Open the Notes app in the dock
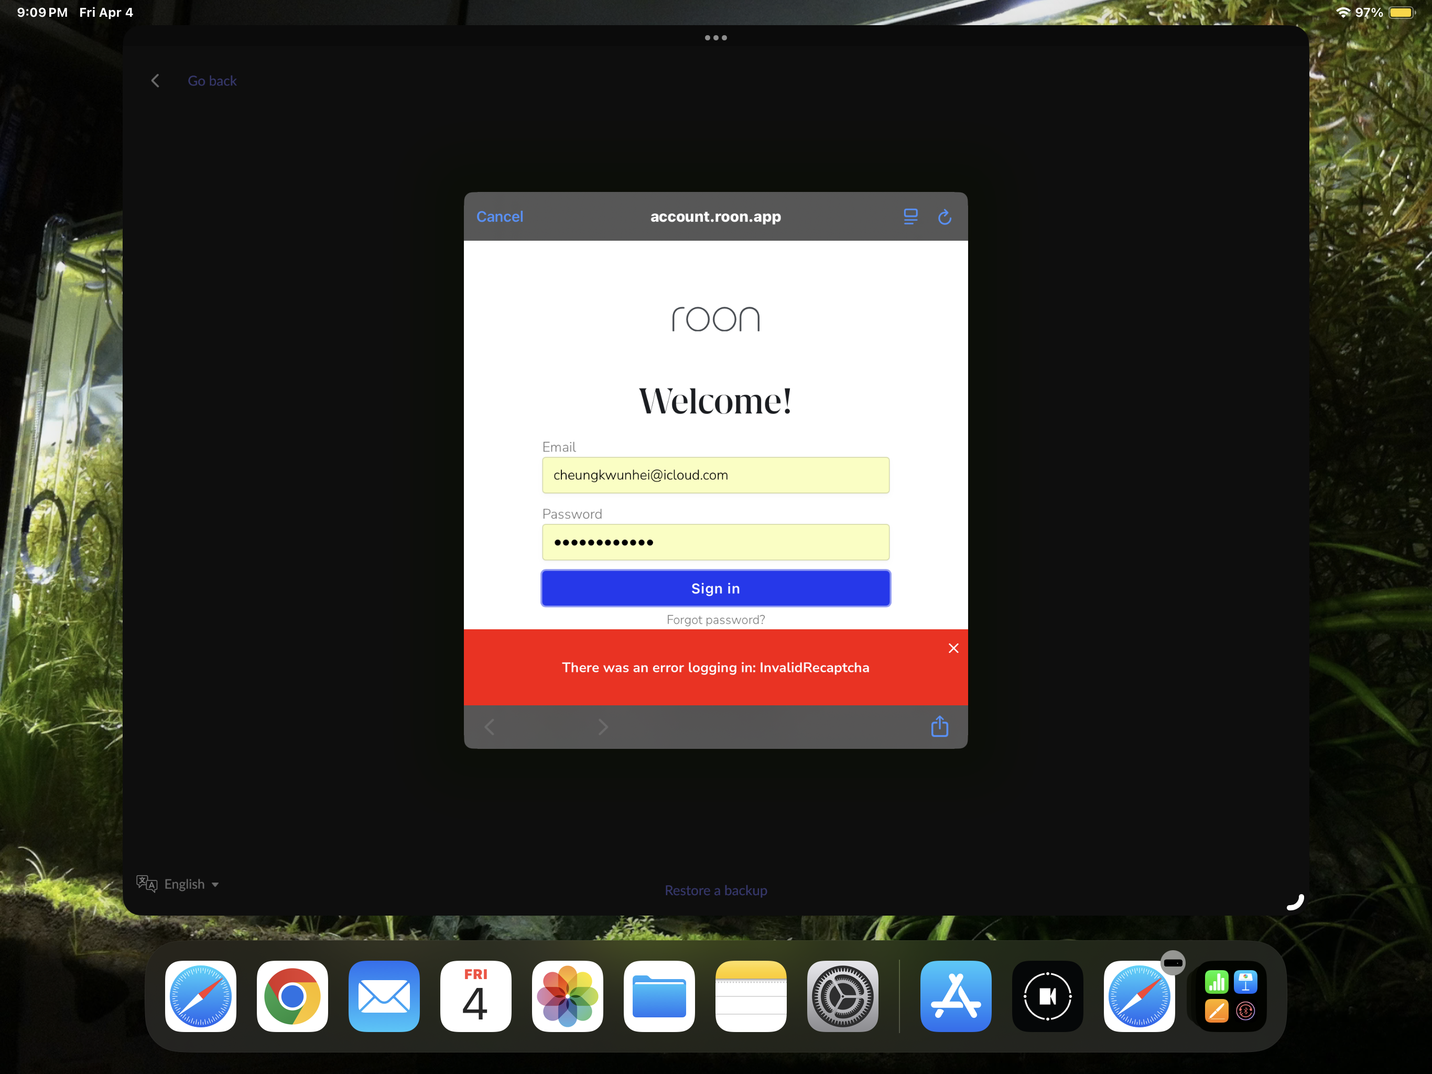 751,996
